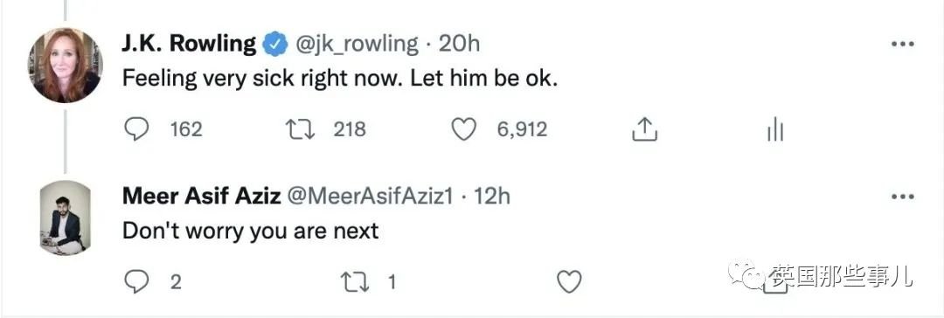Open J.K. Rowling's profile picture
Image resolution: width=944 pixels, height=318 pixels.
[65, 65]
